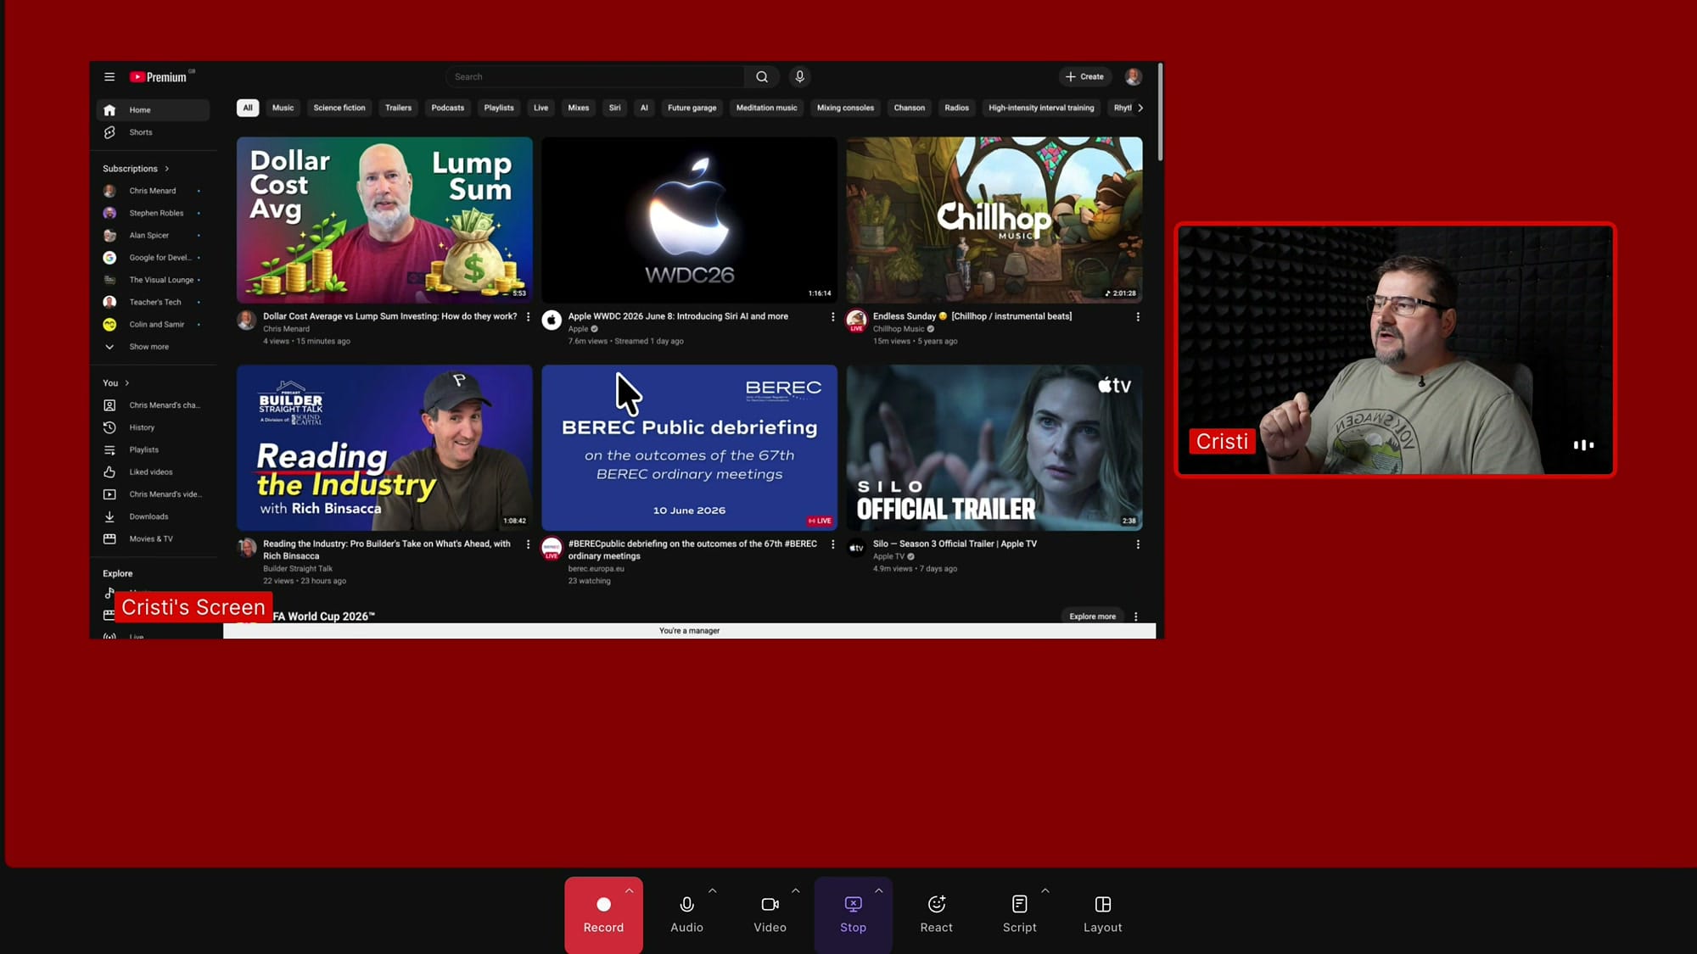Open History in the sidebar
This screenshot has height=954, width=1697.
(153, 427)
